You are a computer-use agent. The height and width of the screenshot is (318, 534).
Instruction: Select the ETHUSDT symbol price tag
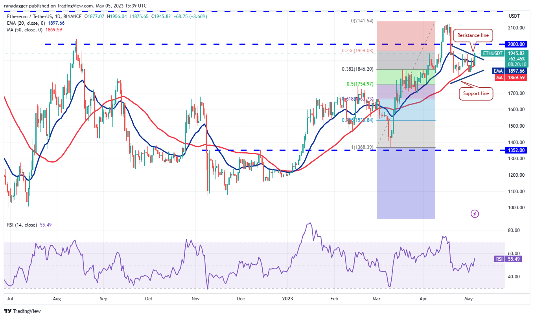pos(493,53)
